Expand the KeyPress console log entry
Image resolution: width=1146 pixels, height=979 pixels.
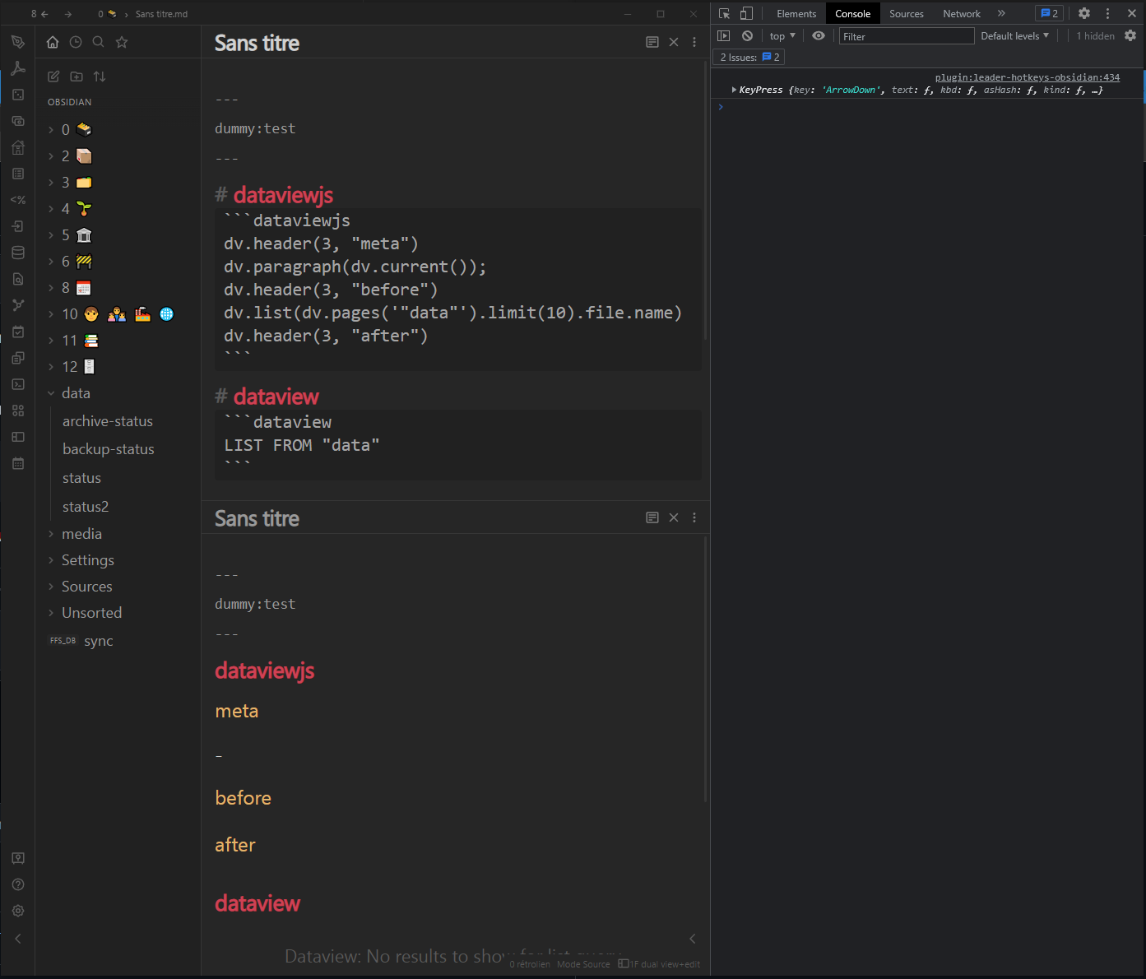pyautogui.click(x=734, y=89)
